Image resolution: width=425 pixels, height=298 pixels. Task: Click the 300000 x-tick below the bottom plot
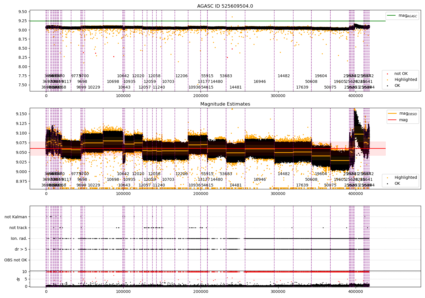click(x=278, y=292)
